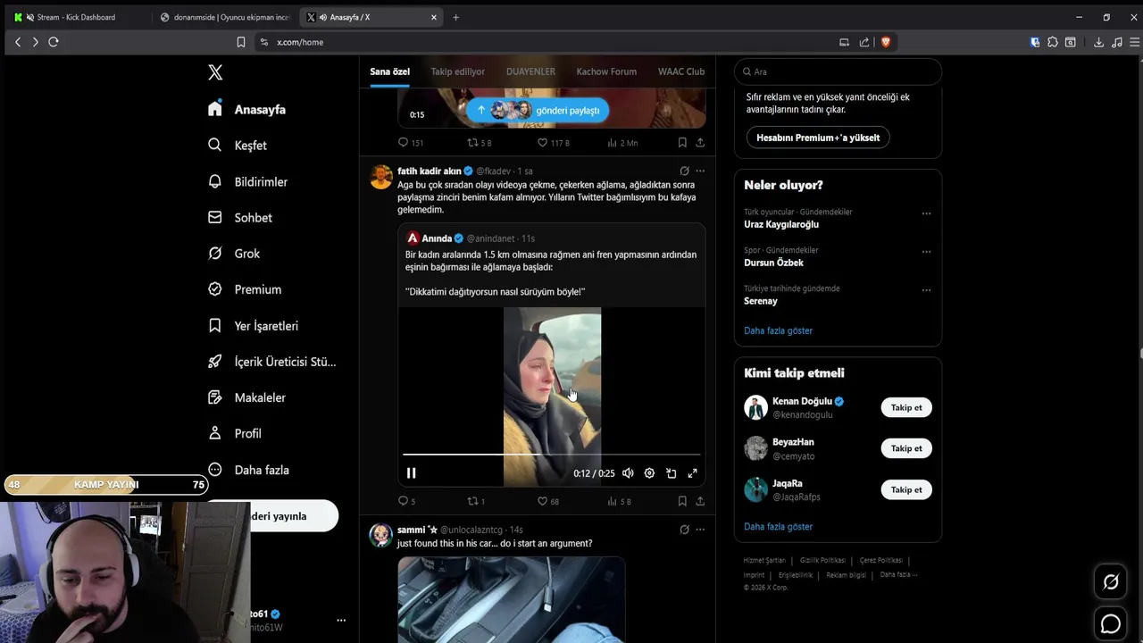The image size is (1143, 643).
Task: Like the top post with 117 B likes
Action: (x=553, y=142)
